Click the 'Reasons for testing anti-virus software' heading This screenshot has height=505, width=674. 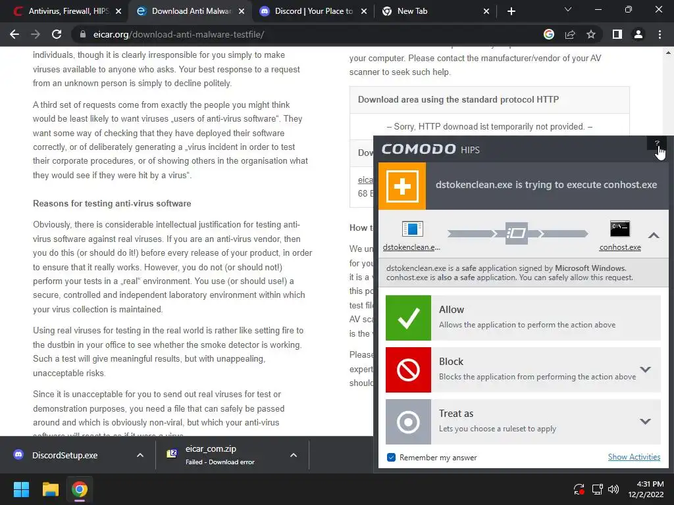point(112,204)
